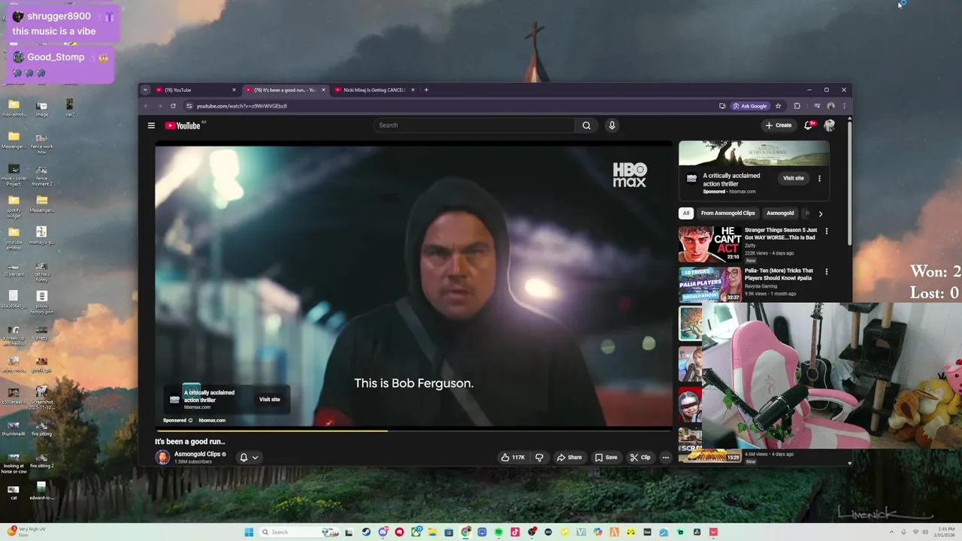Like the video (117K)
This screenshot has height=541, width=962.
[514, 457]
